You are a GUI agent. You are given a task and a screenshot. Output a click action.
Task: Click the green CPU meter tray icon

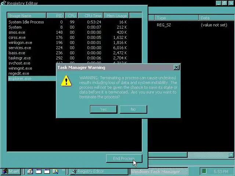coord(204,171)
